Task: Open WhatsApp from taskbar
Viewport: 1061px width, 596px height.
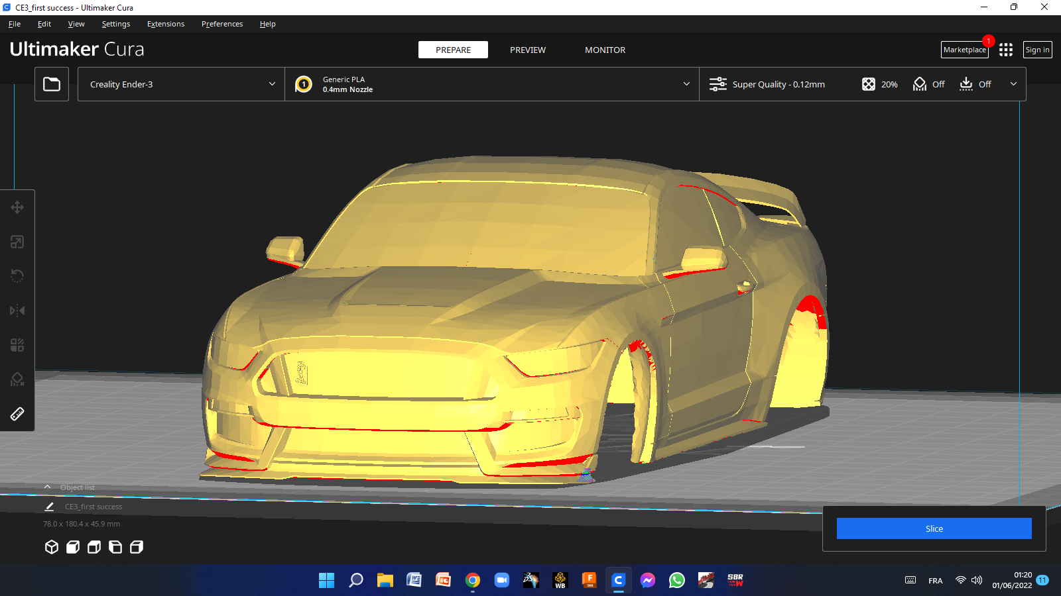Action: coord(677,581)
